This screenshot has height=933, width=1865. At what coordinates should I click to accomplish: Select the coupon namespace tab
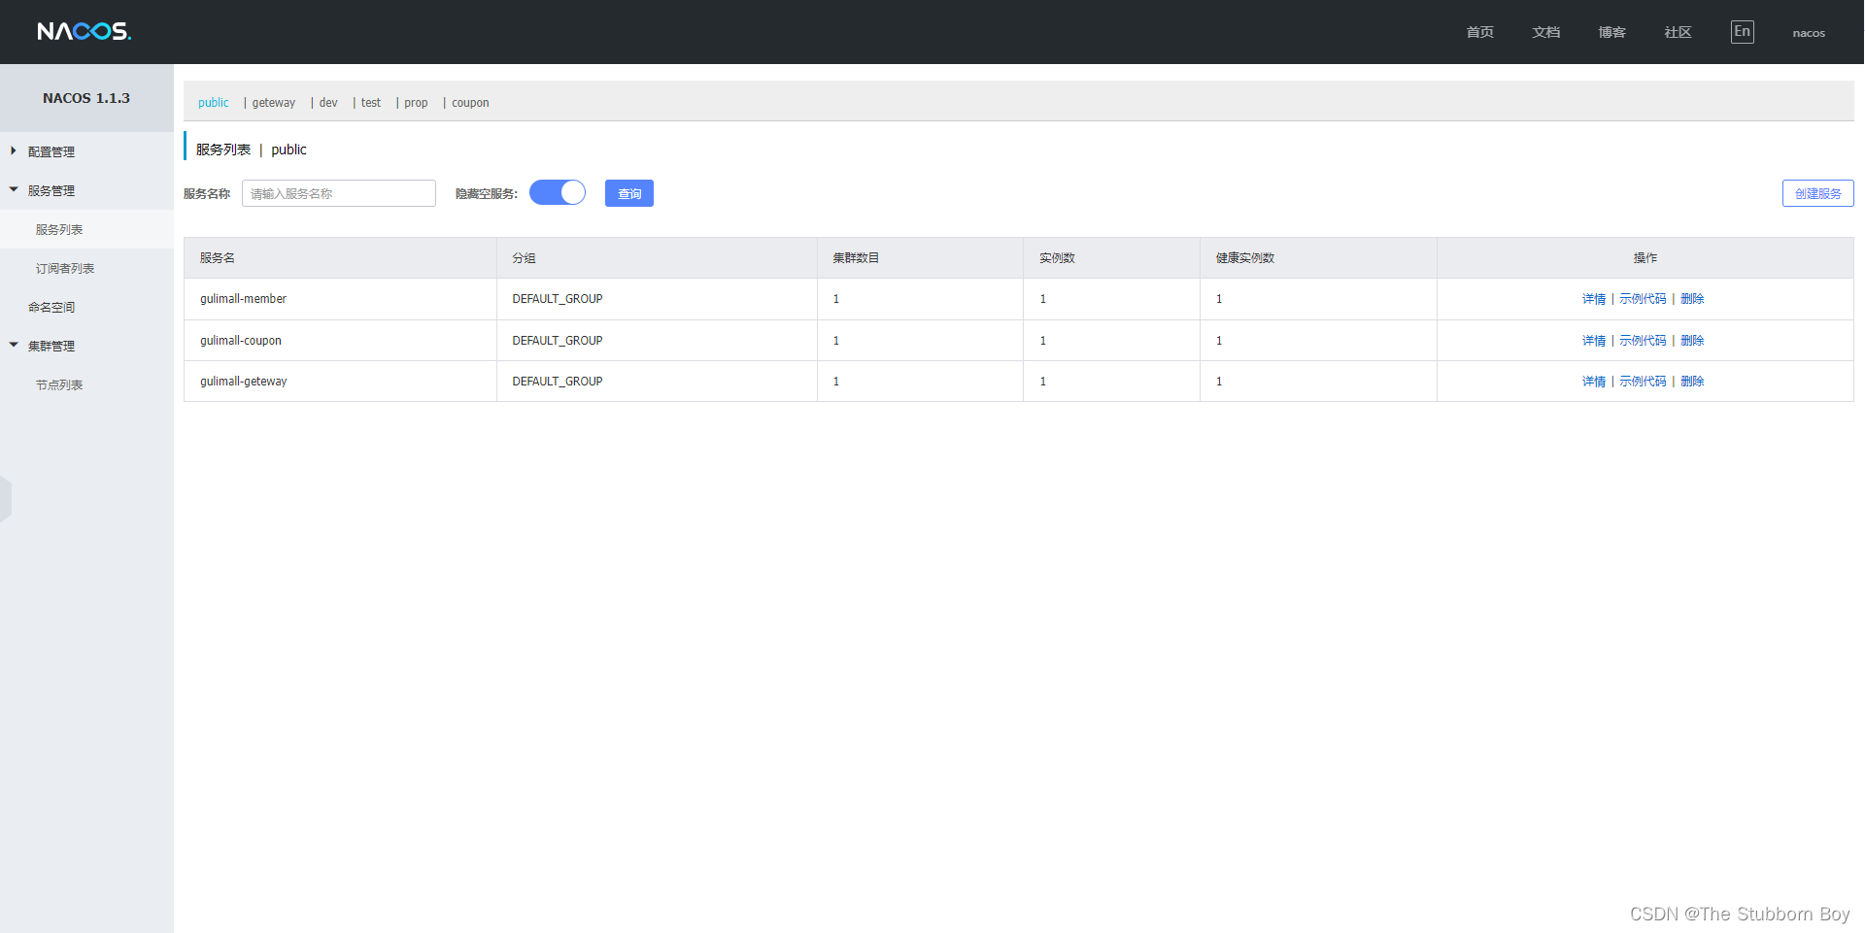(x=470, y=103)
